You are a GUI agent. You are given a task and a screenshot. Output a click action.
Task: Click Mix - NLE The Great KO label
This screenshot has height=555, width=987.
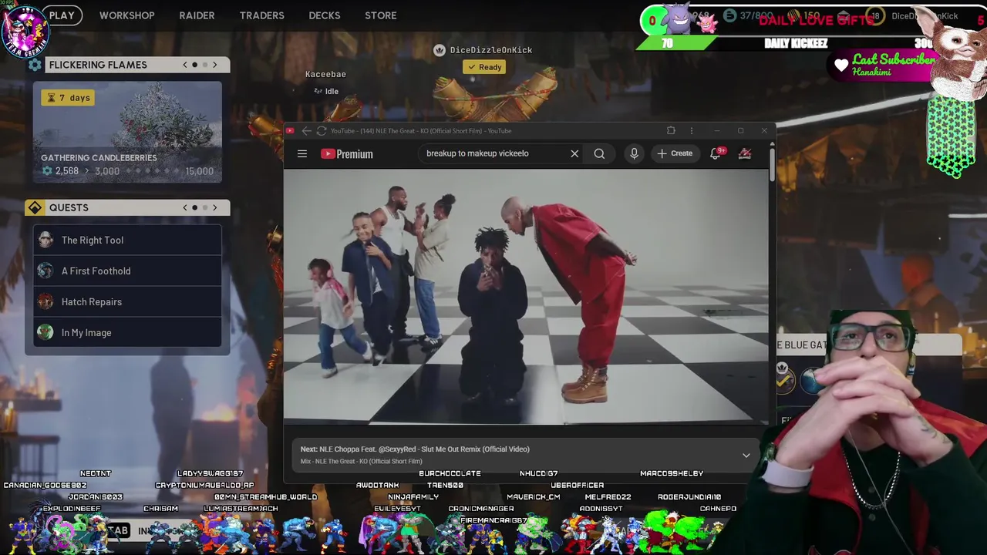(361, 461)
